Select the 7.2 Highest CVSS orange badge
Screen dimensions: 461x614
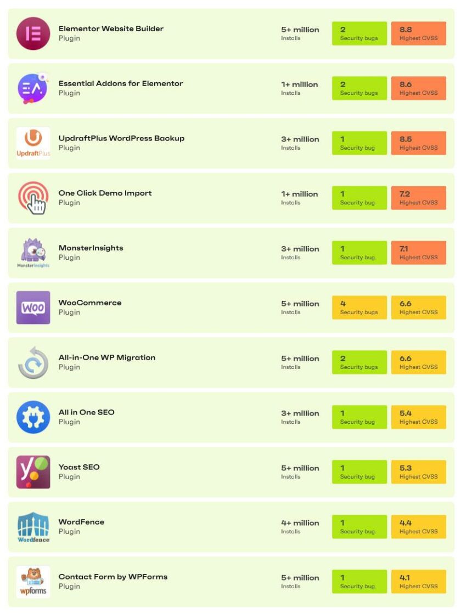point(418,198)
